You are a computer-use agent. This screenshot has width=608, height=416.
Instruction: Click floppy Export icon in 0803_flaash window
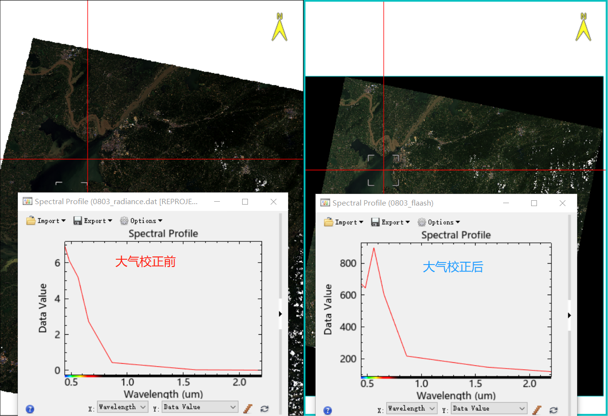[x=375, y=222]
